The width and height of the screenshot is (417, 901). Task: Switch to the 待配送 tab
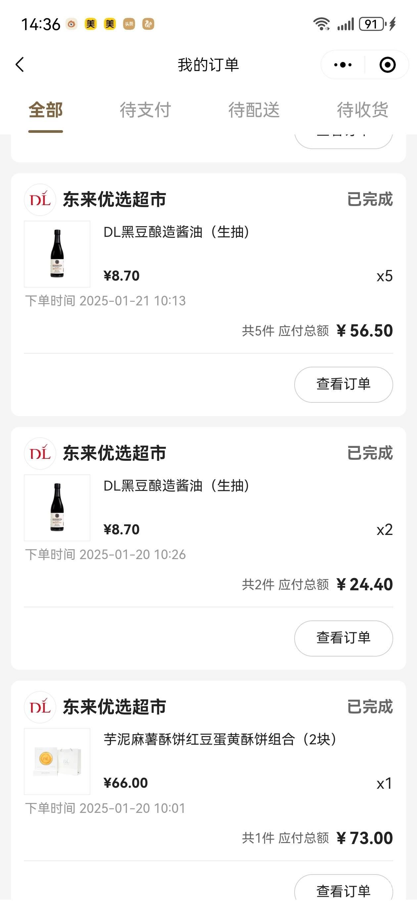[x=254, y=110]
